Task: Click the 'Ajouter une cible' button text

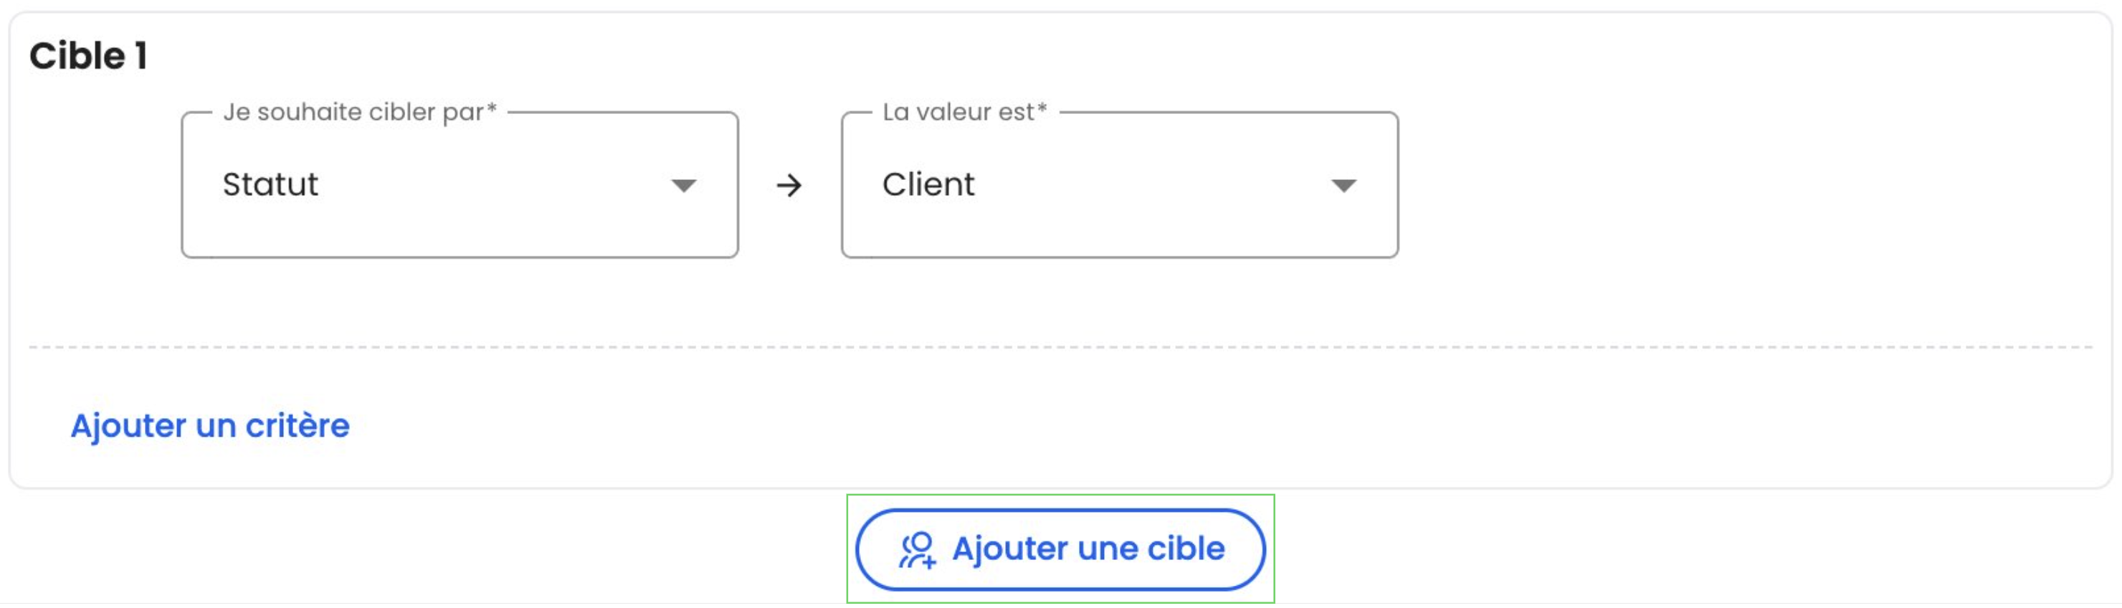Action: 1088,549
